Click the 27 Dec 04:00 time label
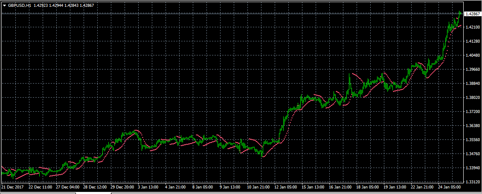This screenshot has width=482, height=194. pos(68,187)
